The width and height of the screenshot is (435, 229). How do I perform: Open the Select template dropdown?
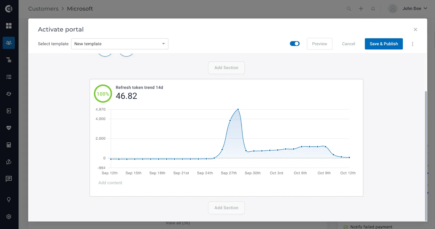tap(120, 44)
